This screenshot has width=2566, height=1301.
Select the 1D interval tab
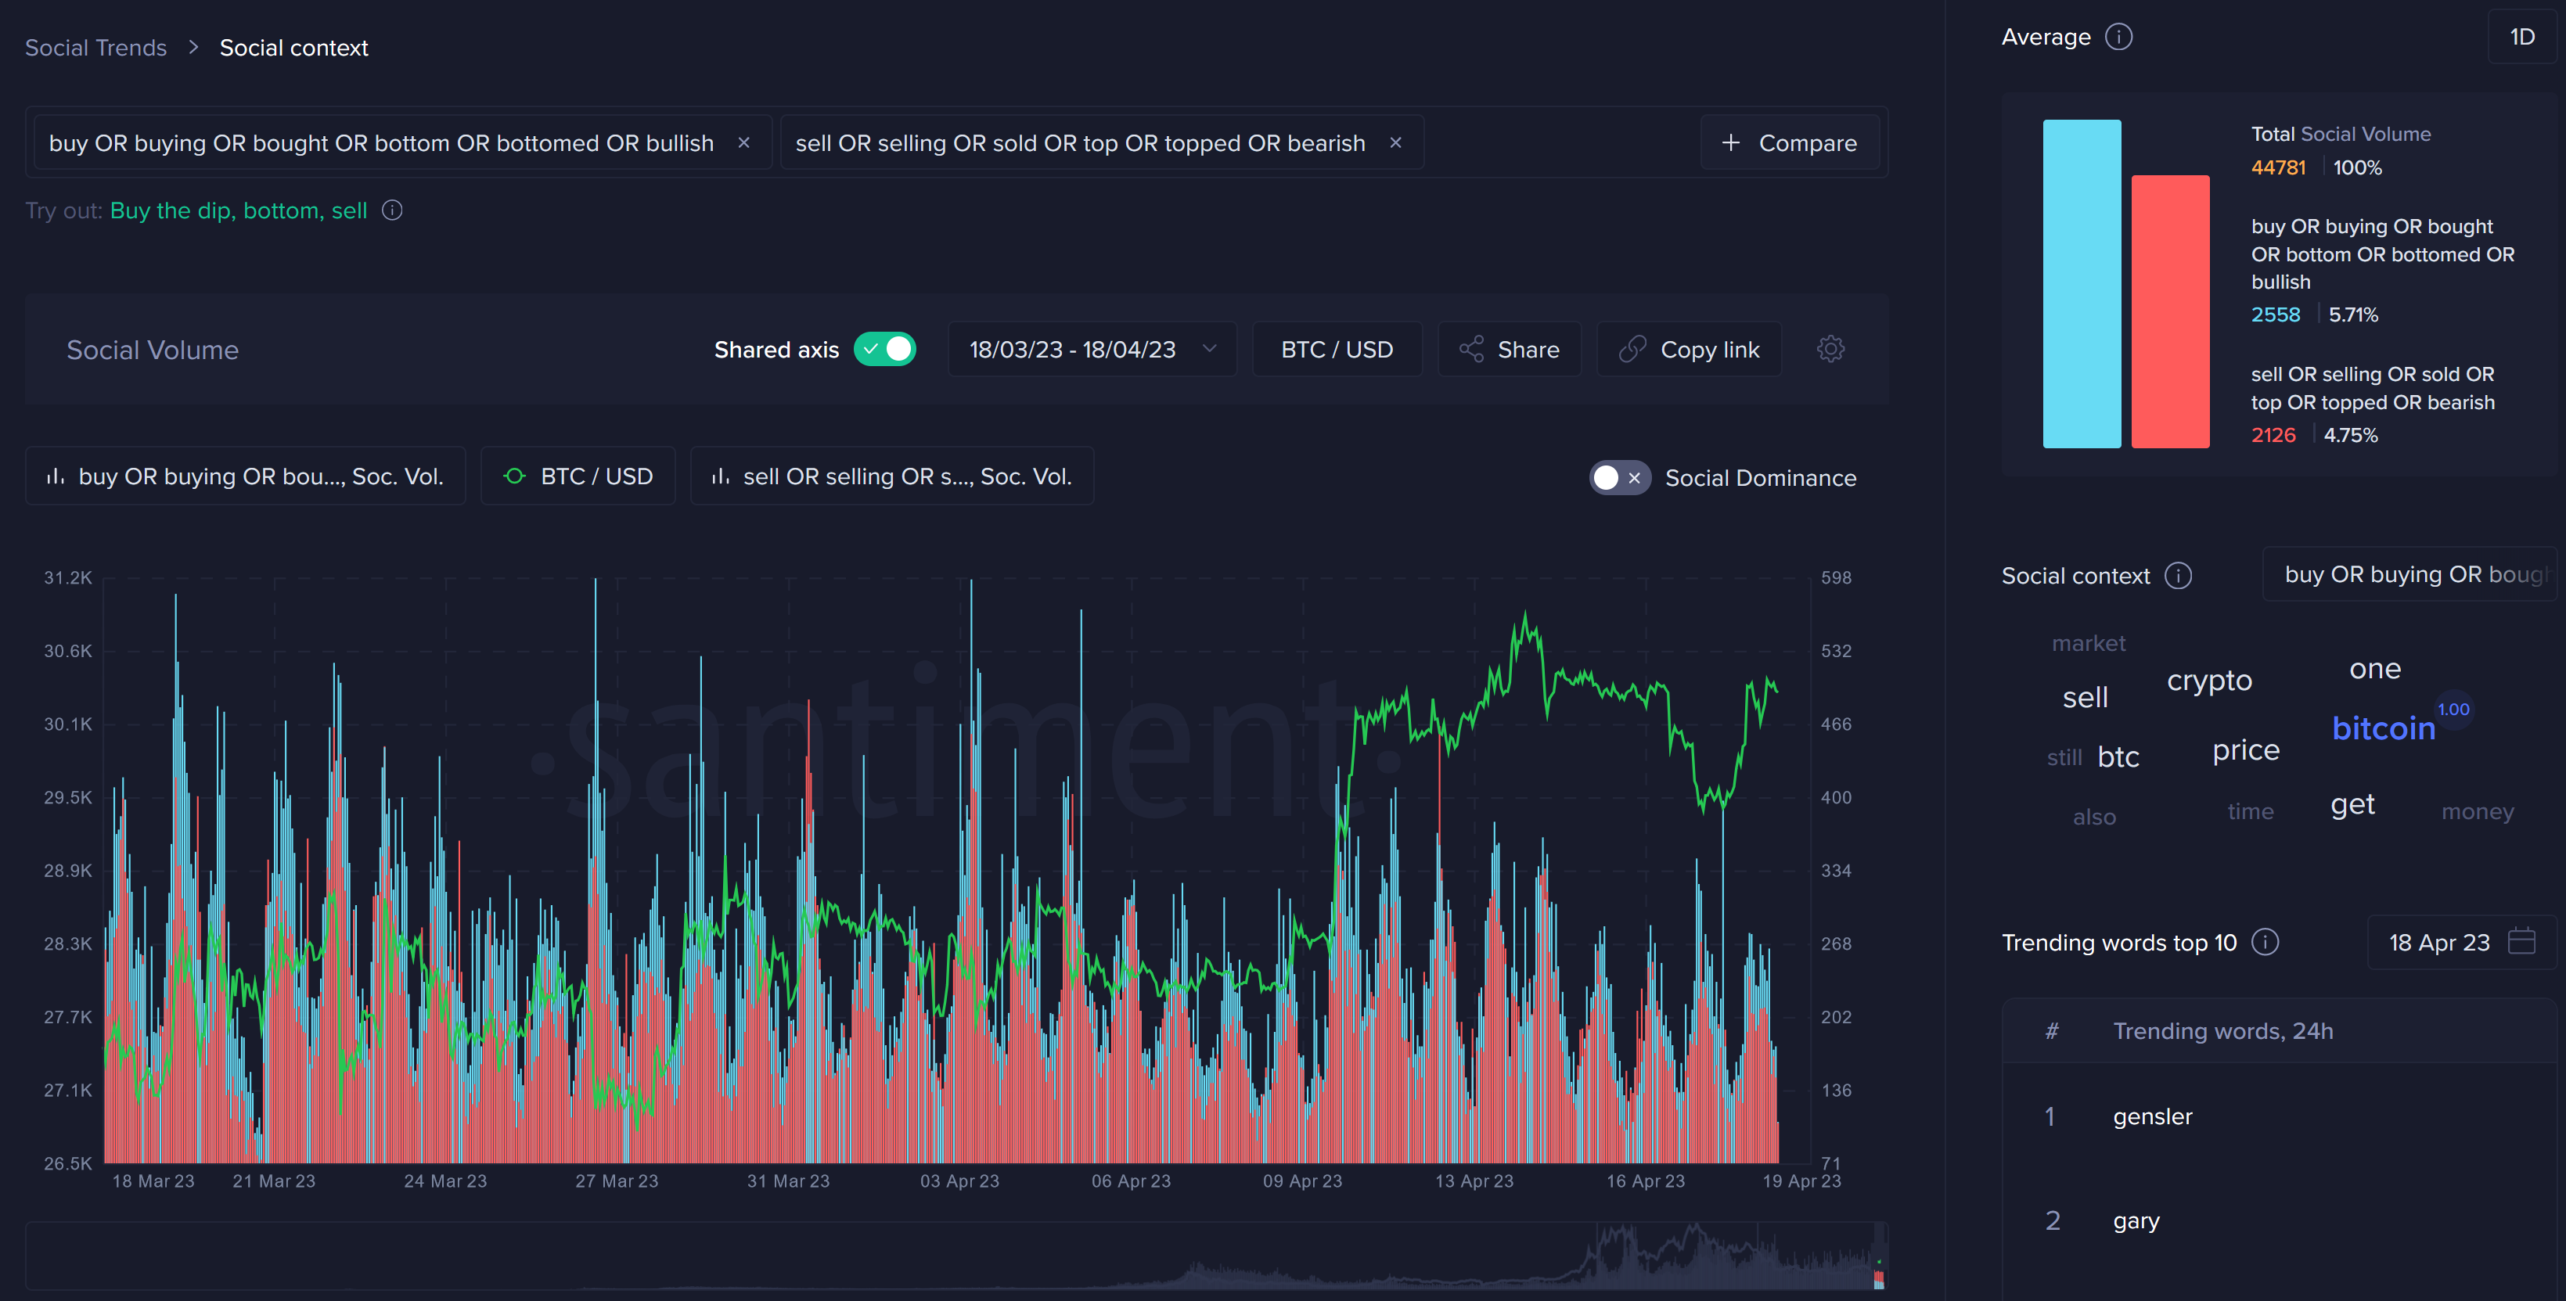[x=2521, y=37]
